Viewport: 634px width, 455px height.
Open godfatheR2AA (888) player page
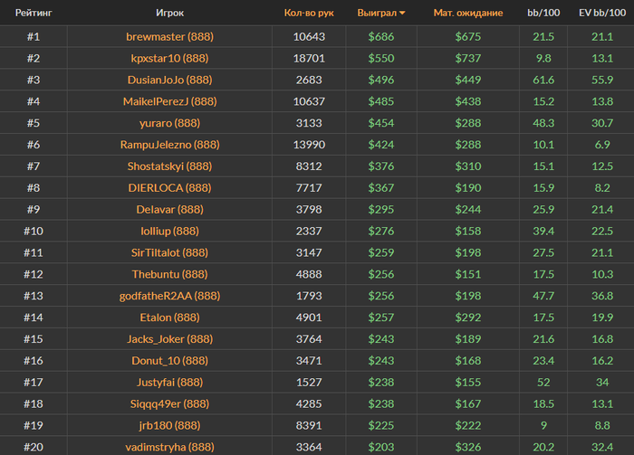tap(170, 296)
